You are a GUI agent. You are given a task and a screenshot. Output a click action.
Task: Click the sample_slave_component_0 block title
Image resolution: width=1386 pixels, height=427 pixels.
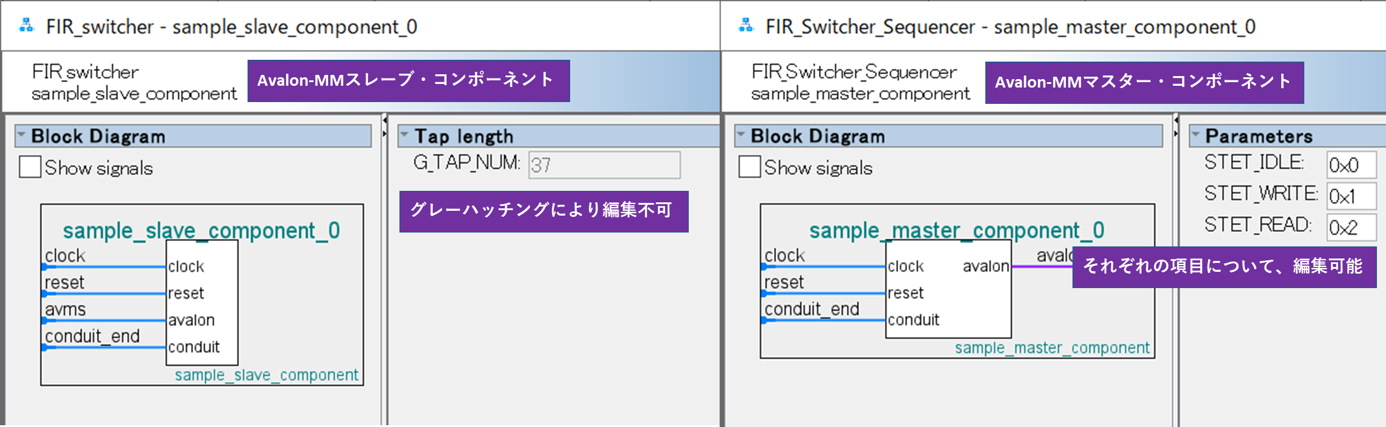pyautogui.click(x=201, y=230)
